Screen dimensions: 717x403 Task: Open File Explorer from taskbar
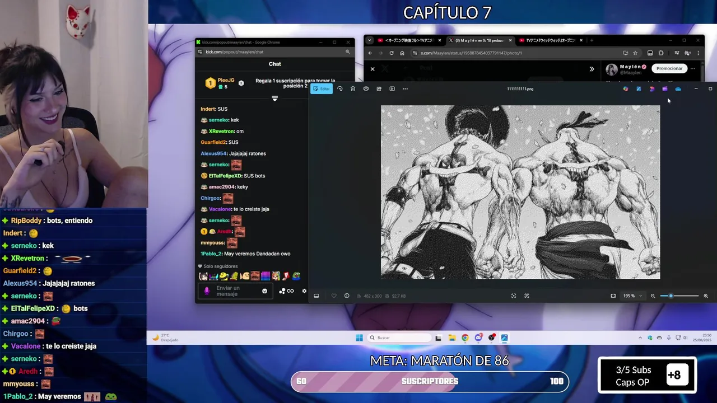452,338
